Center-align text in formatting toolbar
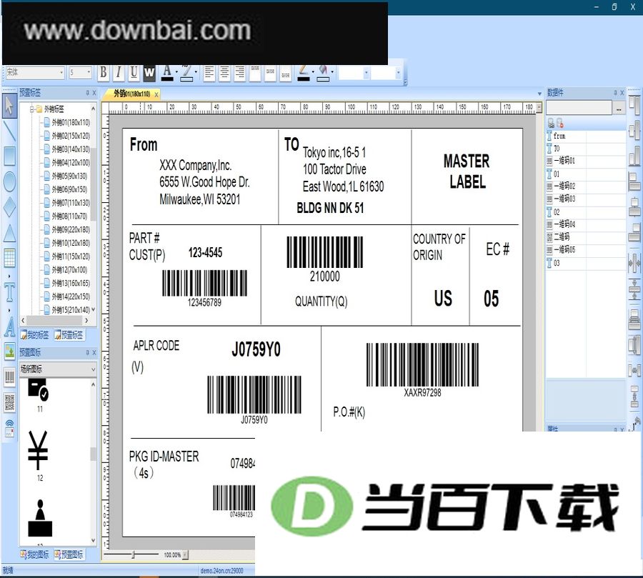The image size is (643, 578). [224, 73]
